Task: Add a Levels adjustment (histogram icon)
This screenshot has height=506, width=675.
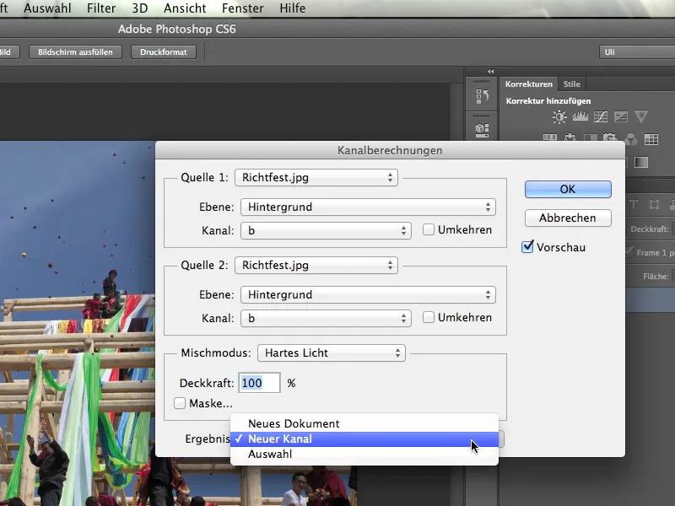Action: (x=580, y=116)
